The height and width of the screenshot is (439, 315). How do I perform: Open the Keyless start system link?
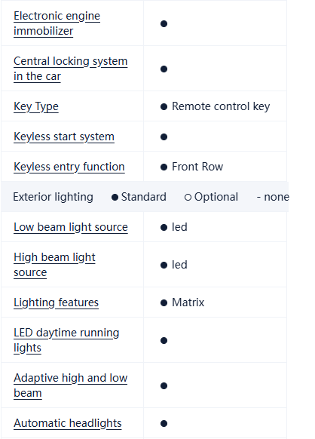(64, 137)
